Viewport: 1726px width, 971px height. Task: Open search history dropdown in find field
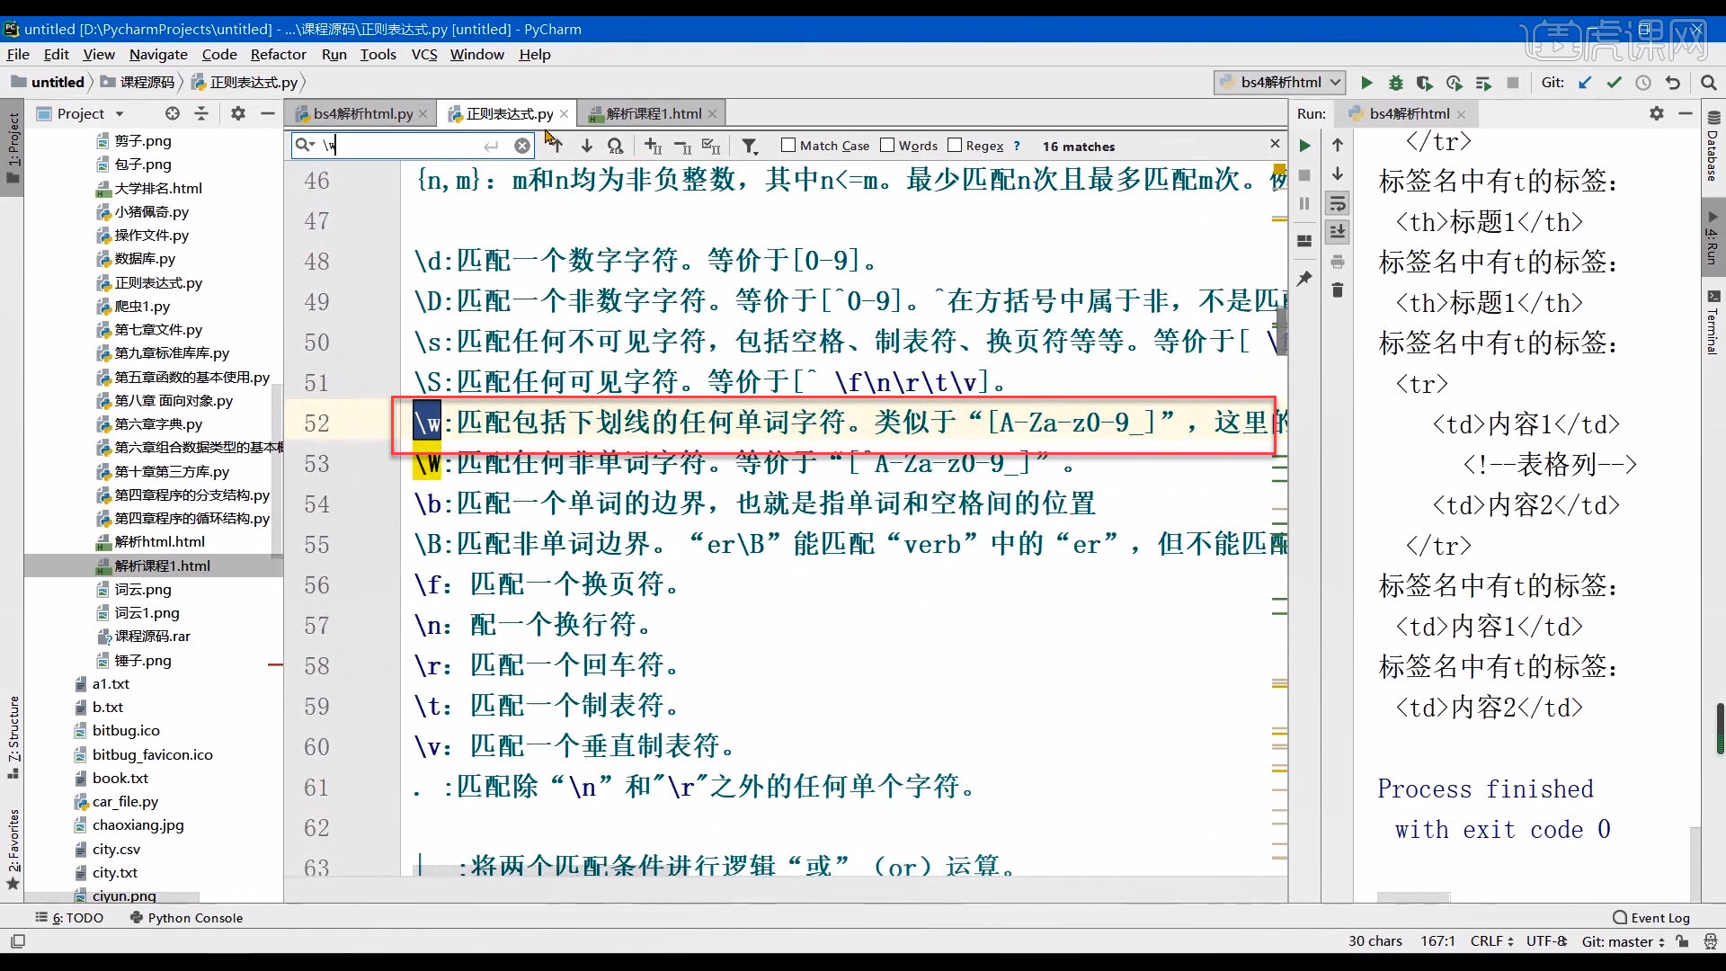306,146
